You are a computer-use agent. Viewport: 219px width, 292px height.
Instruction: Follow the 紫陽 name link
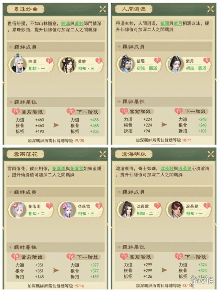(x=165, y=24)
